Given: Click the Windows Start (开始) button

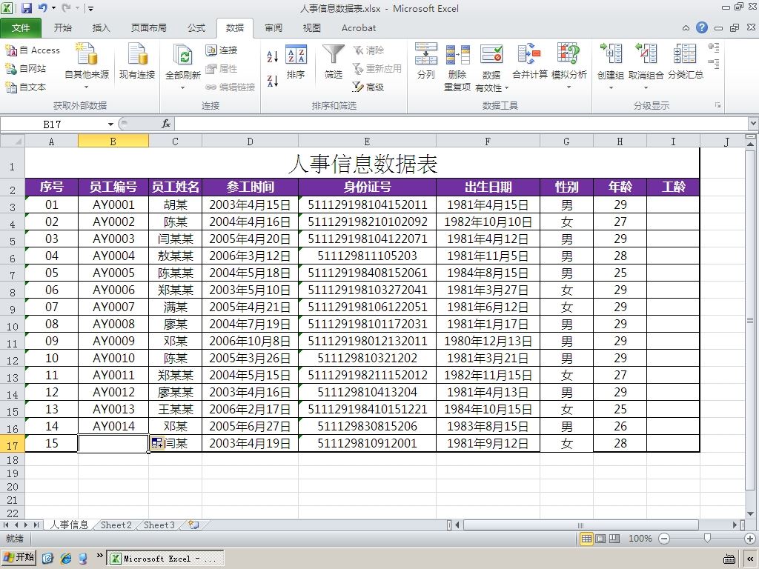Looking at the screenshot, I should pyautogui.click(x=19, y=558).
